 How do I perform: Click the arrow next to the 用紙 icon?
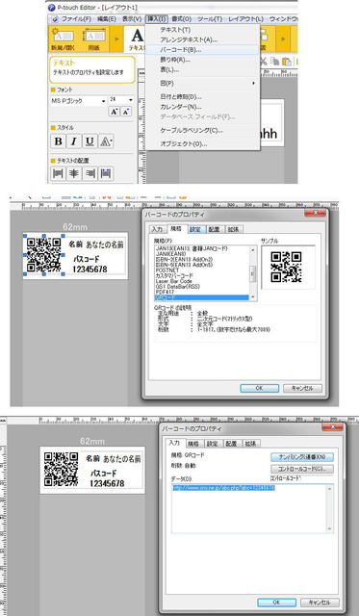pos(116,38)
